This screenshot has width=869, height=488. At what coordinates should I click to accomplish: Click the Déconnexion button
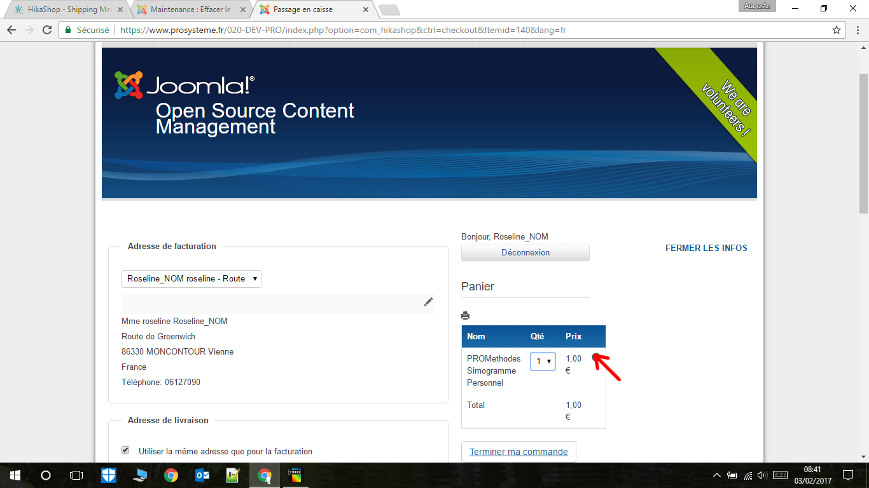point(525,252)
